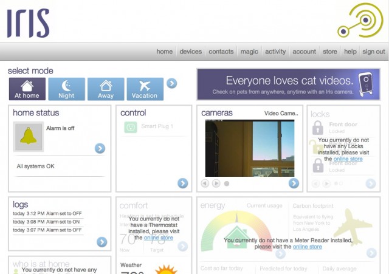Follow the online store link in locks

pos(348,159)
